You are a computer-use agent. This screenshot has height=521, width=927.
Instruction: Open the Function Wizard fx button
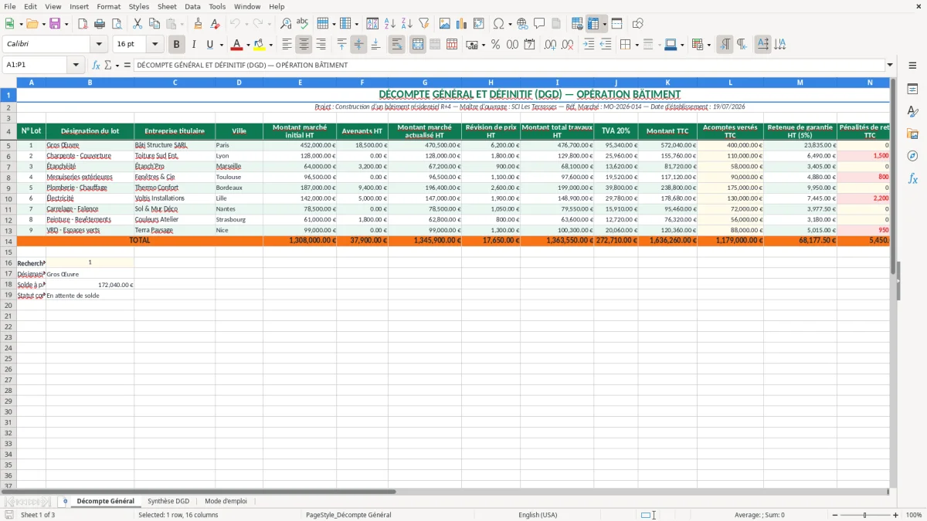pyautogui.click(x=97, y=65)
